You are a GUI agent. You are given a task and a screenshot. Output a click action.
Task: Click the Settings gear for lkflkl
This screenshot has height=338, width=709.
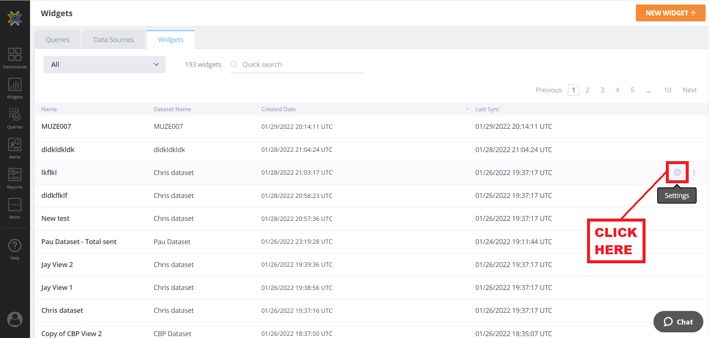[677, 172]
